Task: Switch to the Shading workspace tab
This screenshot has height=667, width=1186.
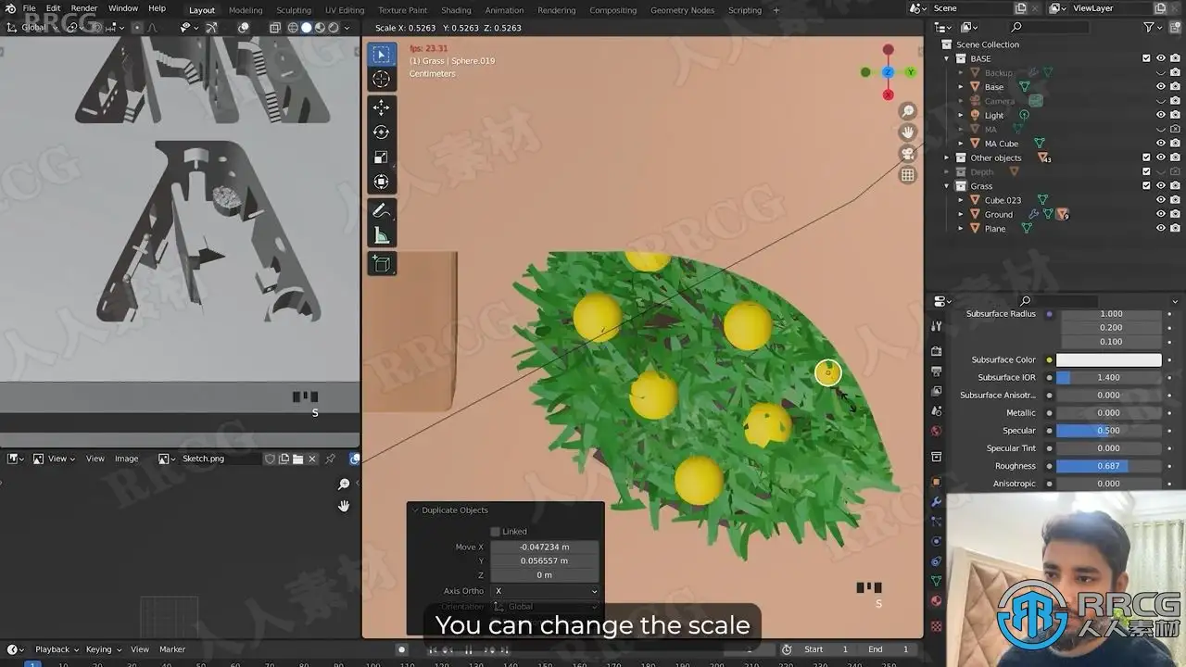Action: pos(456,10)
